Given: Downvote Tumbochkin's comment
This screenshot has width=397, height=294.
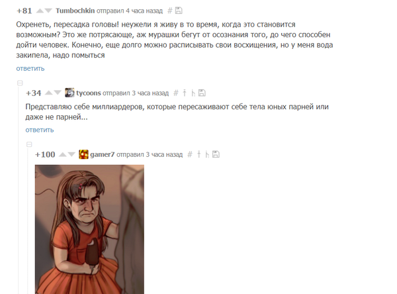Looking at the screenshot, I should 48,11.
